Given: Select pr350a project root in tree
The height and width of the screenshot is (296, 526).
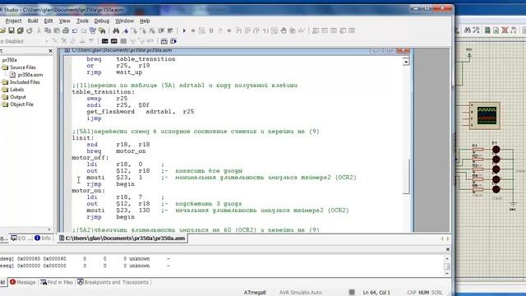Looking at the screenshot, I should (9, 60).
